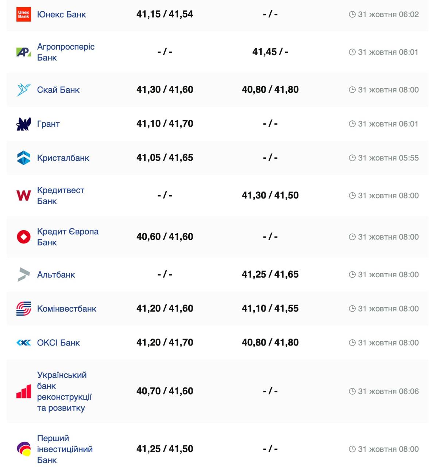The height and width of the screenshot is (467, 432).
Task: Click the Sky Bank bird logo
Action: 24,90
